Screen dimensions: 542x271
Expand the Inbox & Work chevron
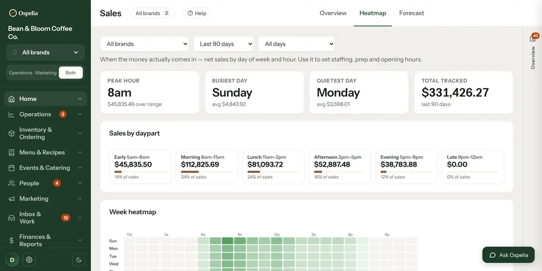[x=80, y=218]
